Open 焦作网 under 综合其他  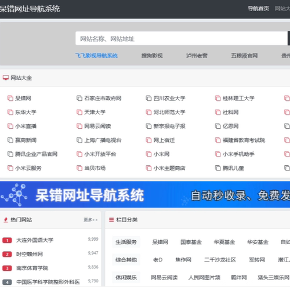coord(183,260)
